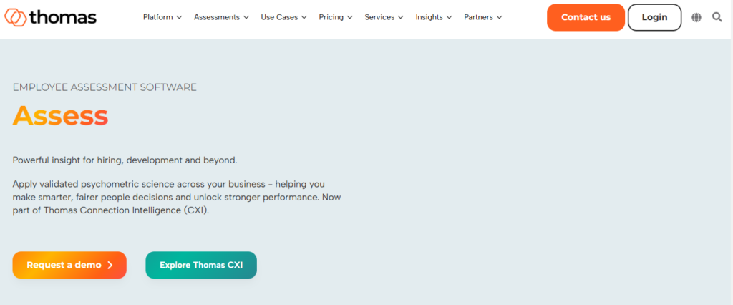
Task: Click the Powerful insight for hiring sentence
Action: click(x=125, y=160)
